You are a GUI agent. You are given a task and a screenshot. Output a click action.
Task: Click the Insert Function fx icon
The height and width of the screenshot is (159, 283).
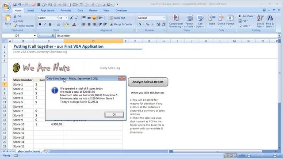pos(53,36)
